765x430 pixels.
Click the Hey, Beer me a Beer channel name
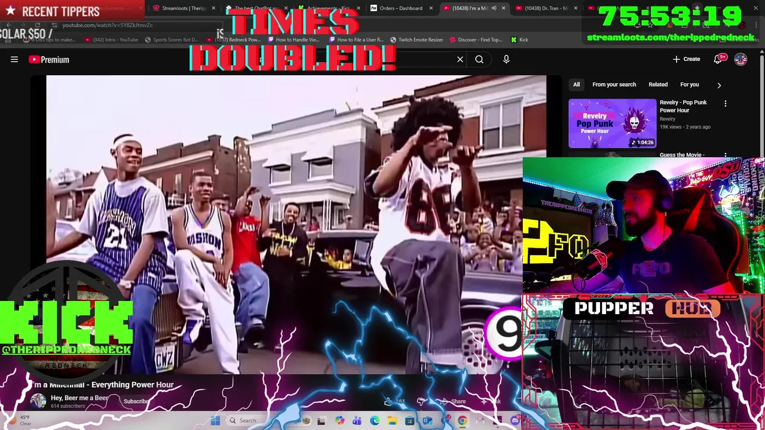click(x=79, y=398)
